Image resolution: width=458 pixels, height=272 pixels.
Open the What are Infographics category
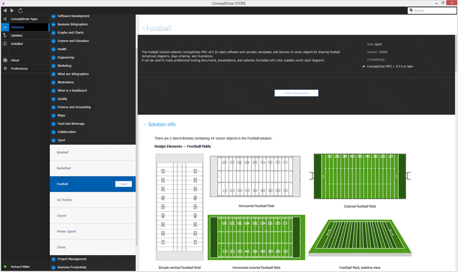[x=73, y=74]
